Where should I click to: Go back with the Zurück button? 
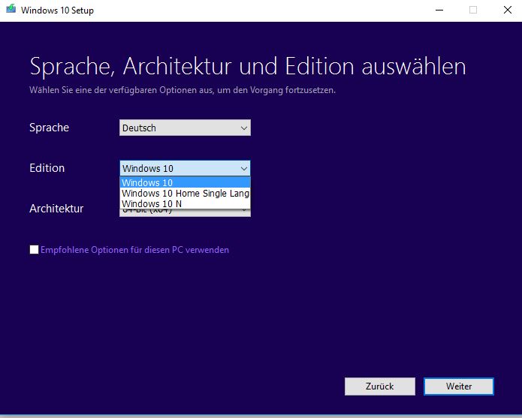pos(380,386)
